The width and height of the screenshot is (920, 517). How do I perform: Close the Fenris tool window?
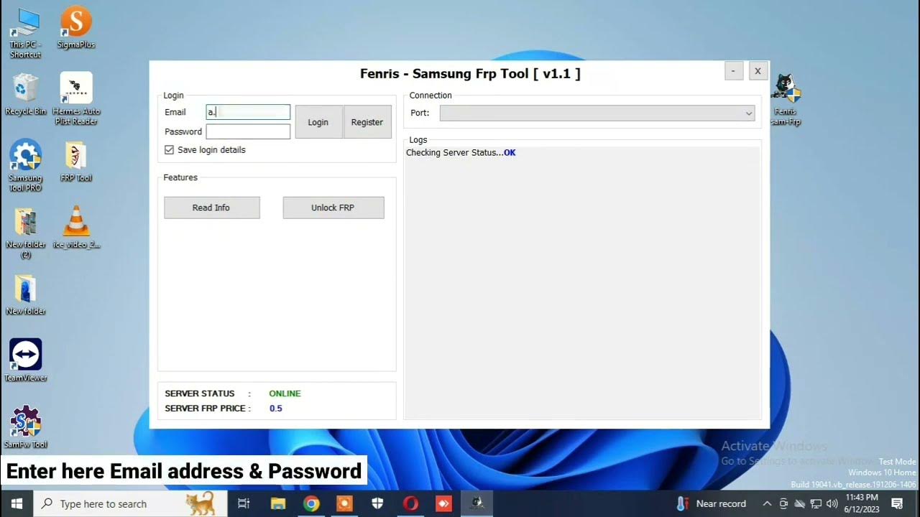[x=758, y=70]
